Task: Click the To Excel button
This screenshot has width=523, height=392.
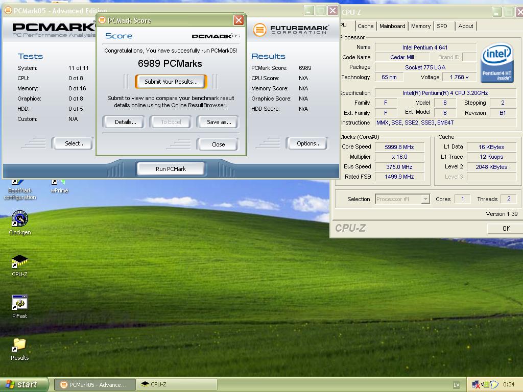Action: [171, 122]
